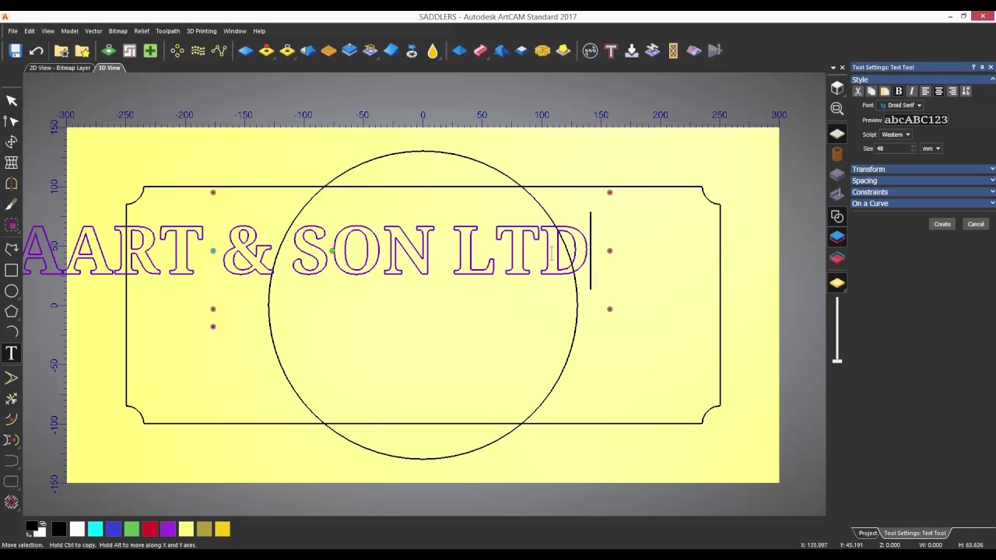Click the green plus toolbar icon

pos(150,51)
